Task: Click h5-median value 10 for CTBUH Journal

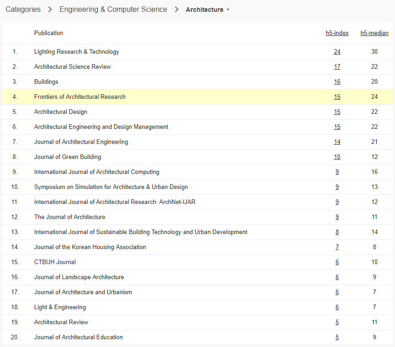Action: pyautogui.click(x=374, y=262)
